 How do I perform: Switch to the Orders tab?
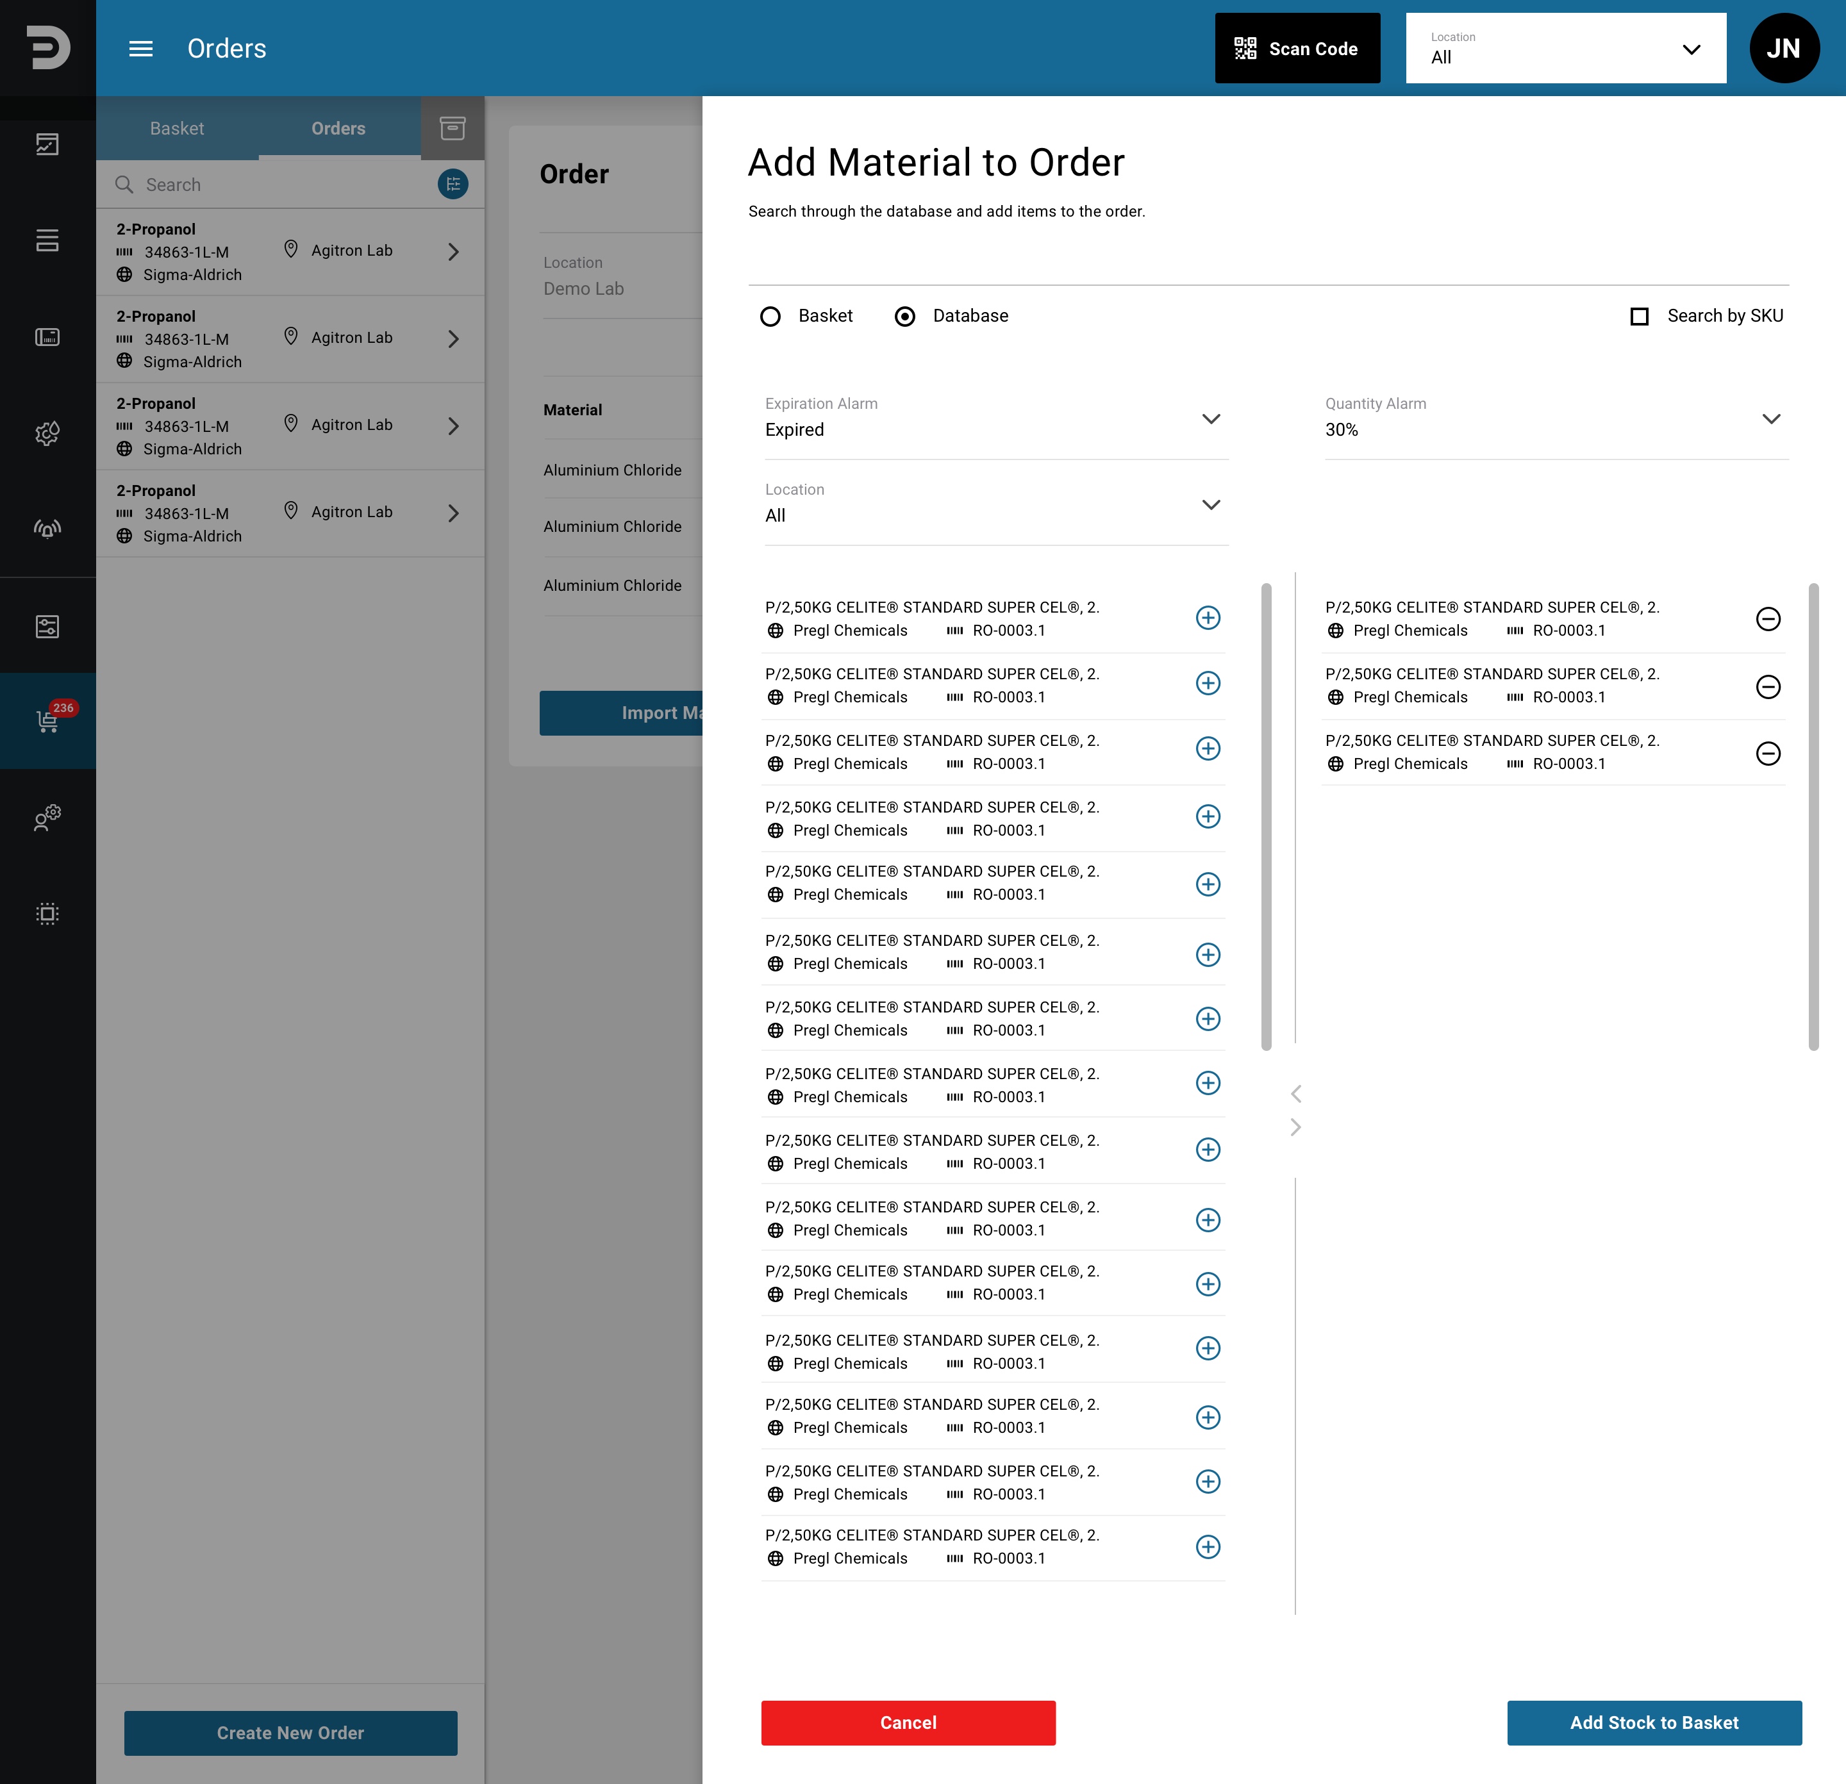339,128
